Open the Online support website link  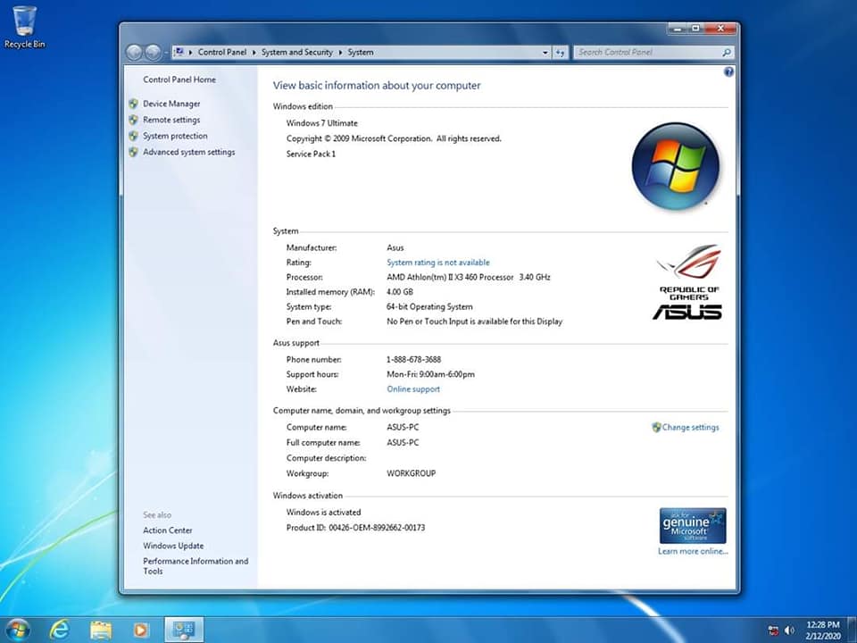(413, 388)
